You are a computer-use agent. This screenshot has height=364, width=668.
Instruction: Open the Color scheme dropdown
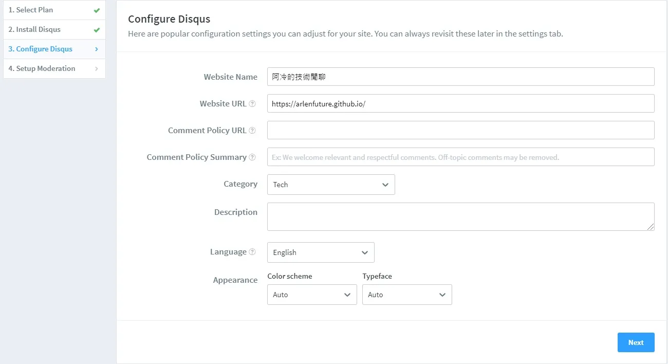(311, 295)
